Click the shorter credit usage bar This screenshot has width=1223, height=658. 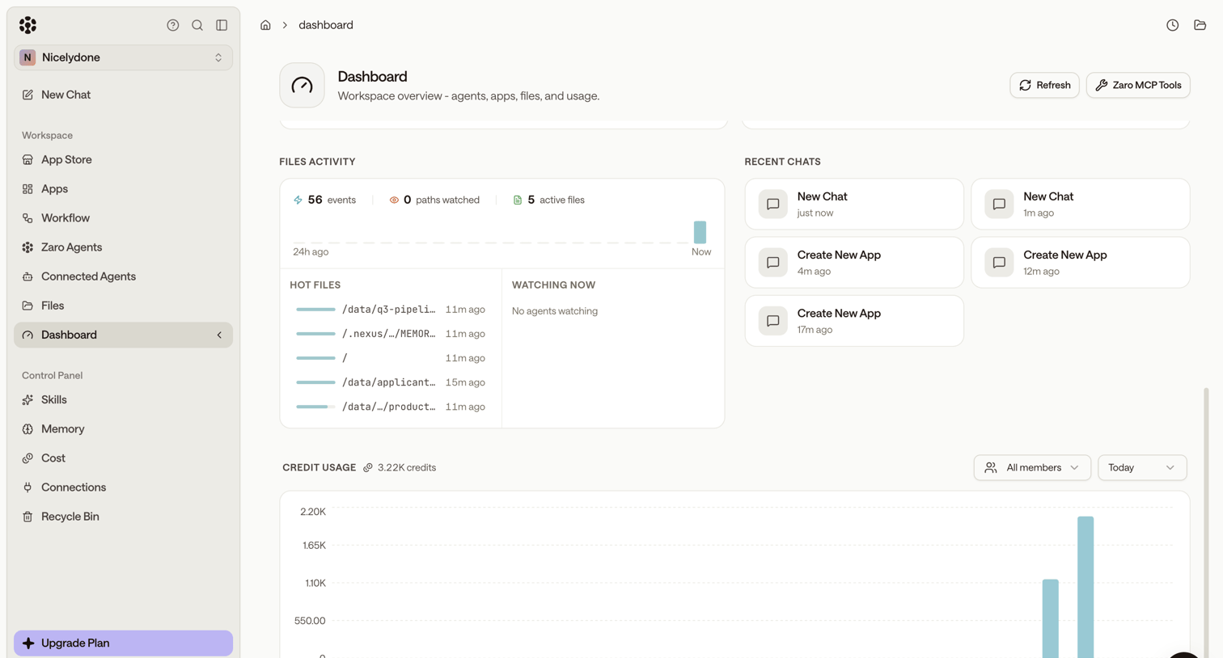pos(1050,618)
